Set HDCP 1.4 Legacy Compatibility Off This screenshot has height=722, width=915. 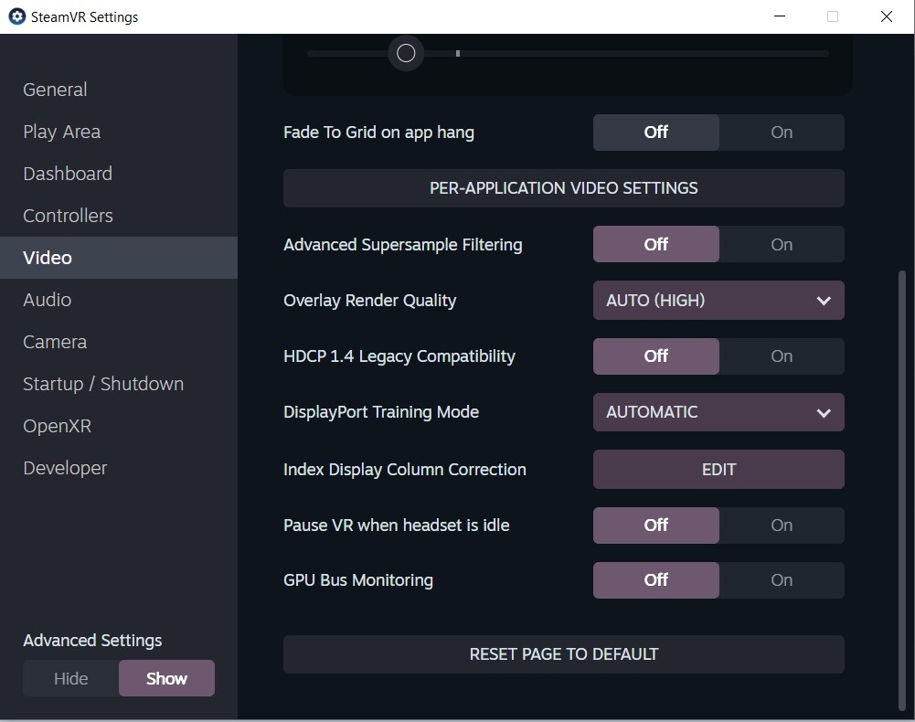coord(656,356)
